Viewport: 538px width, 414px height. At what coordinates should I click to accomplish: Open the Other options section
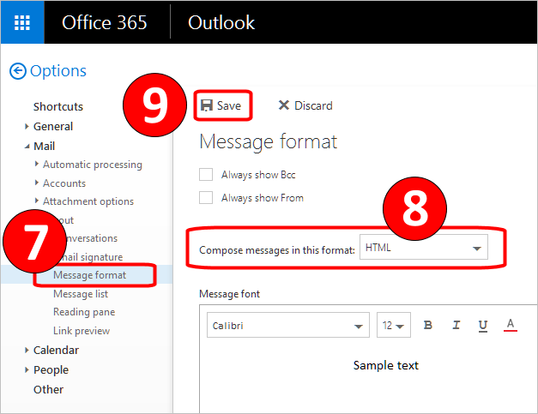[x=48, y=390]
